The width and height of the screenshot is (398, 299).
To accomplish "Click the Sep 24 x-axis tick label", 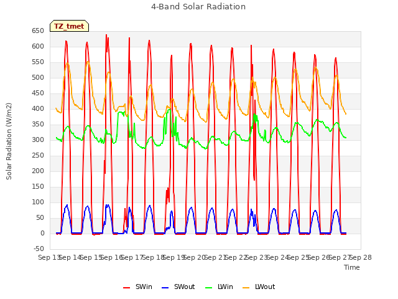I will (278, 257).
